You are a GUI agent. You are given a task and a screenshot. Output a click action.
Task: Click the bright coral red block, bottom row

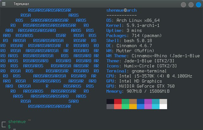118,107
